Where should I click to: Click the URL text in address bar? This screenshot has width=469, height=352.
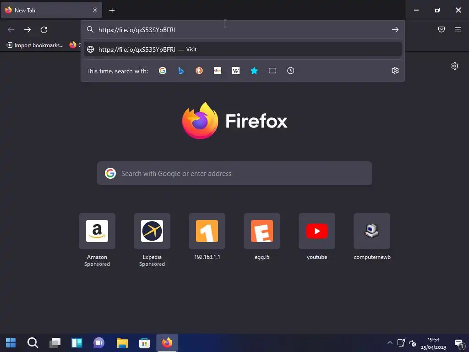136,30
